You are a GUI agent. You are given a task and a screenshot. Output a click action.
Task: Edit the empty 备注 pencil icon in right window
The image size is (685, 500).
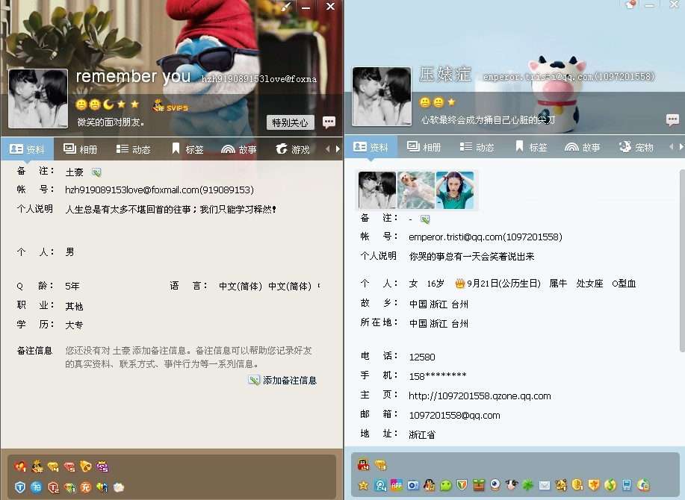click(x=425, y=219)
